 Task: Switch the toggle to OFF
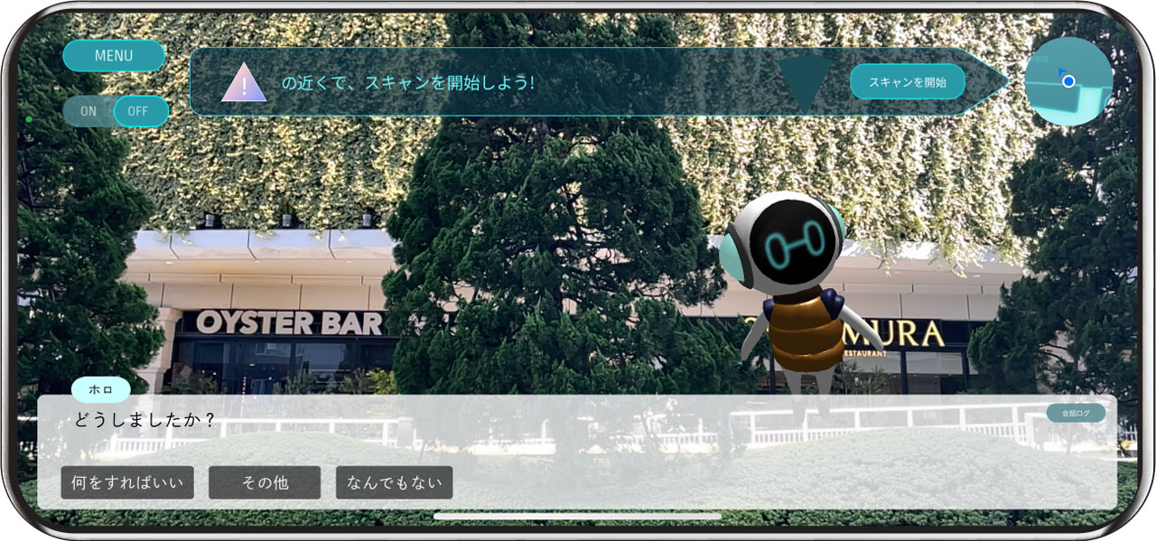click(x=141, y=111)
